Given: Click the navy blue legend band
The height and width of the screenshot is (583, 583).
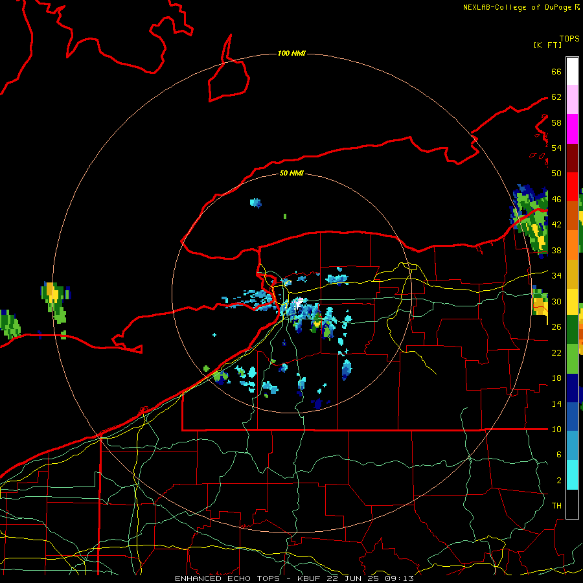Looking at the screenshot, I should point(572,388).
